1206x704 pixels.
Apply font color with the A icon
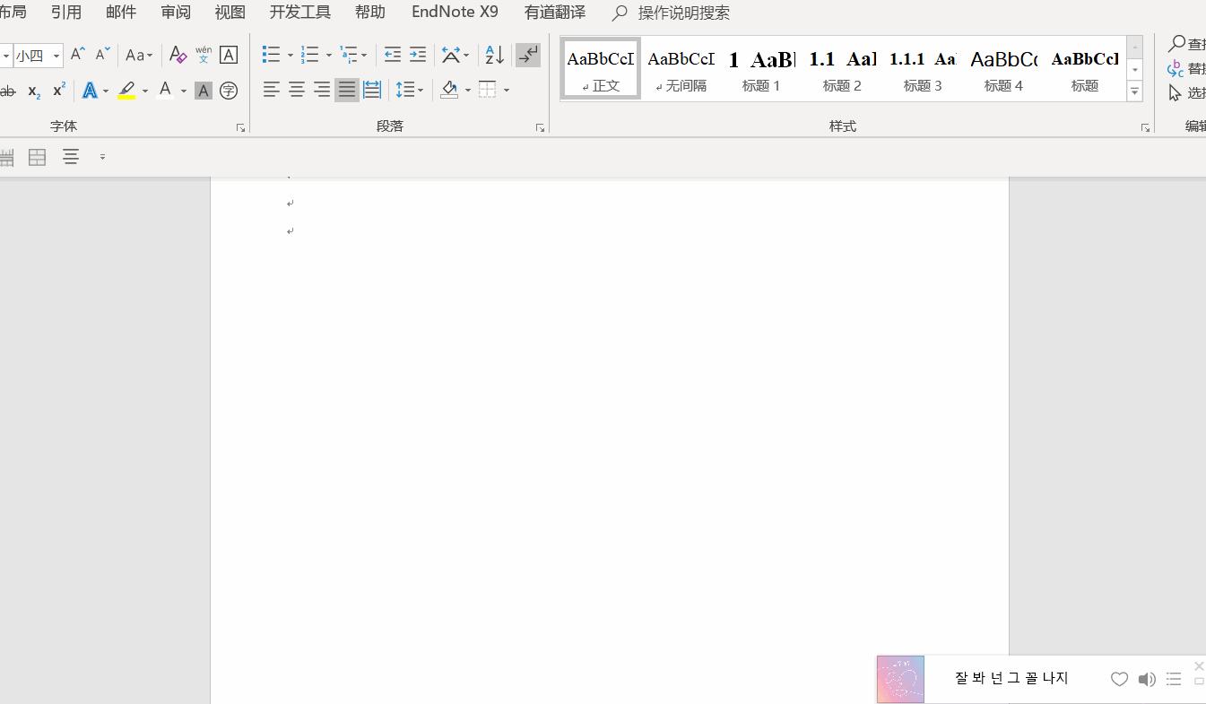[x=165, y=90]
